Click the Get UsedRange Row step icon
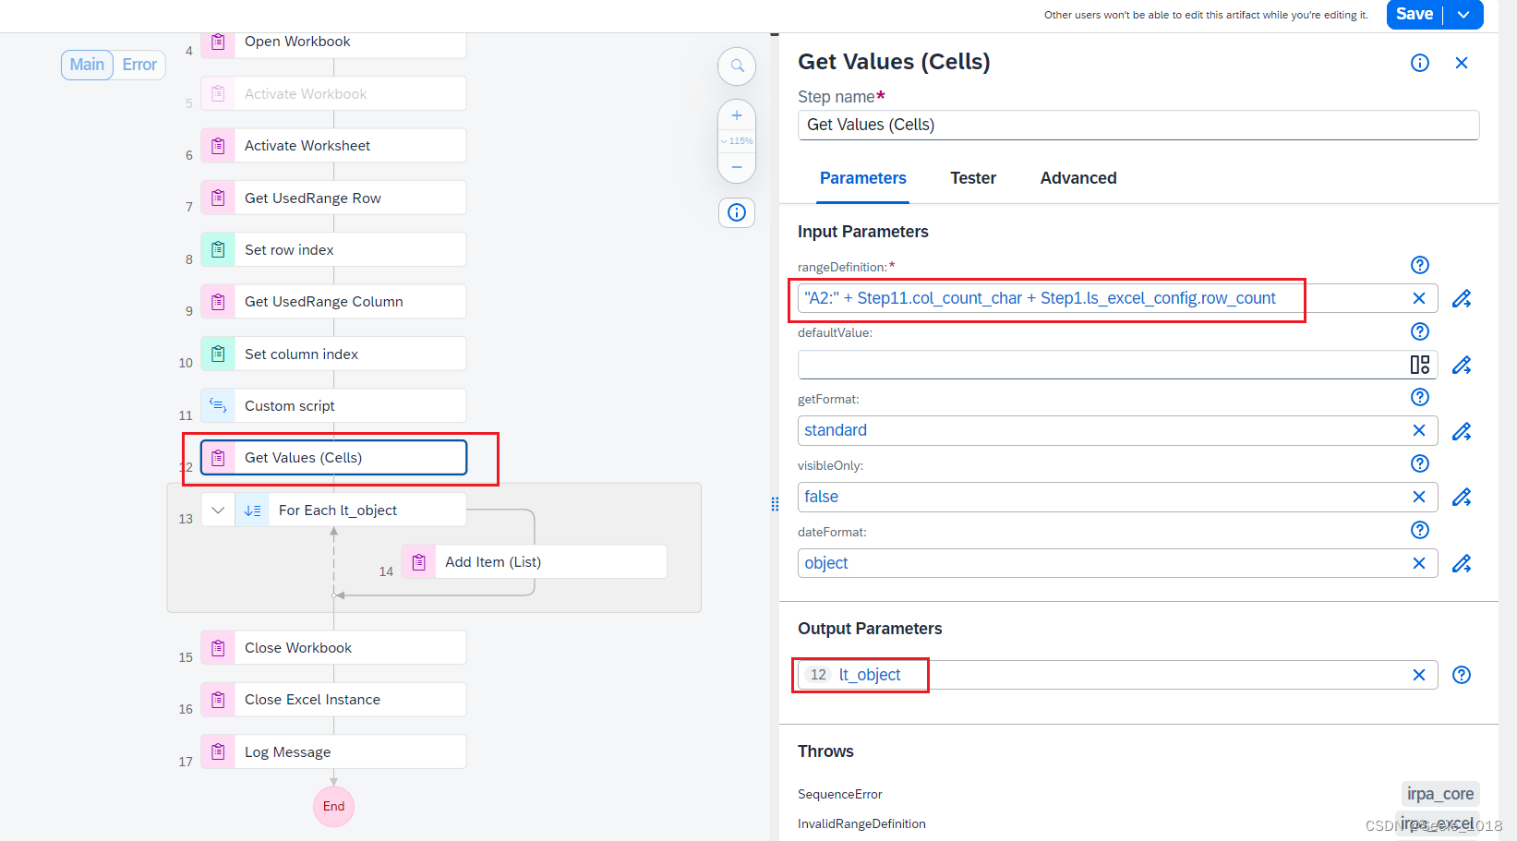 218,198
